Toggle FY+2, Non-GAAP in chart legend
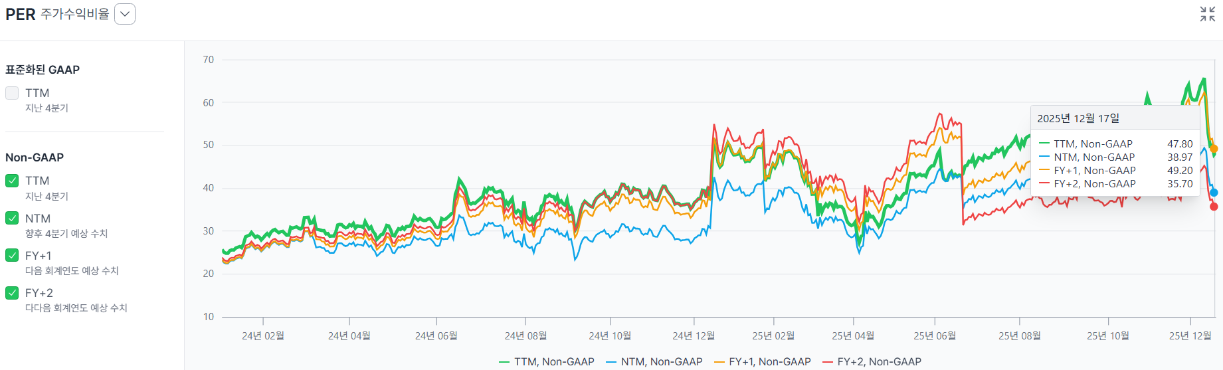Viewport: 1223px width, 370px height. point(872,361)
